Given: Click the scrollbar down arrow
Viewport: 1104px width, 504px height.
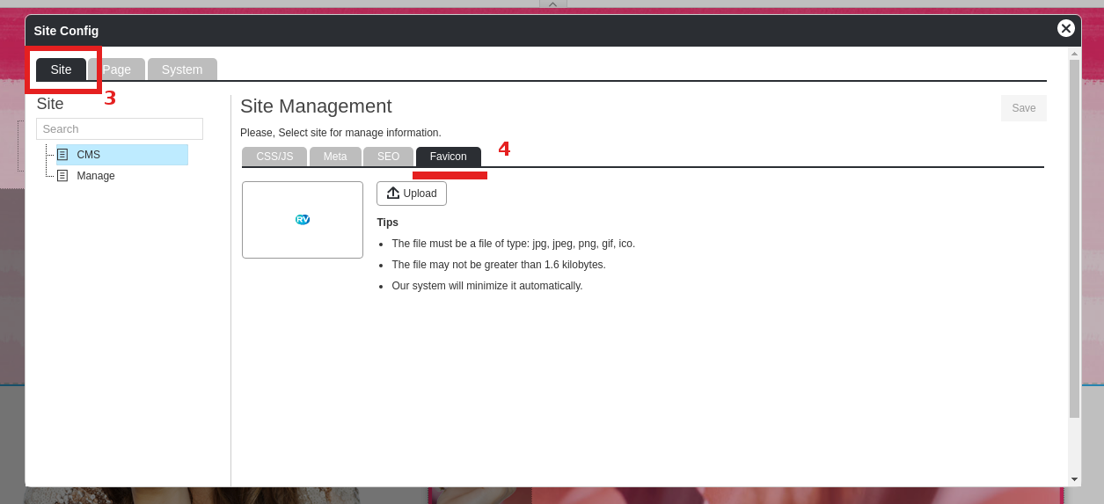Looking at the screenshot, I should (1074, 479).
